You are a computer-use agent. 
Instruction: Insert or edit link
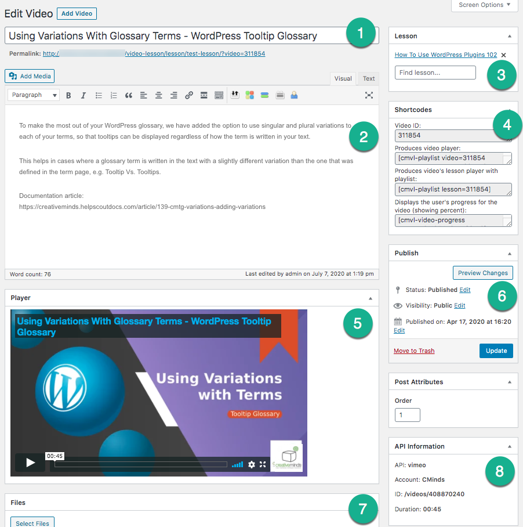tap(188, 95)
